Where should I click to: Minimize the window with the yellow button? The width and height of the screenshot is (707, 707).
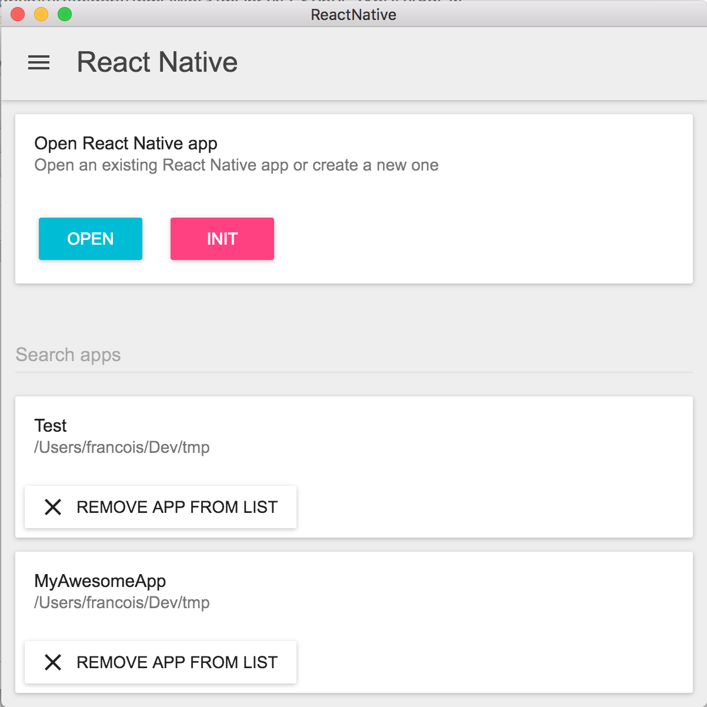pyautogui.click(x=41, y=14)
